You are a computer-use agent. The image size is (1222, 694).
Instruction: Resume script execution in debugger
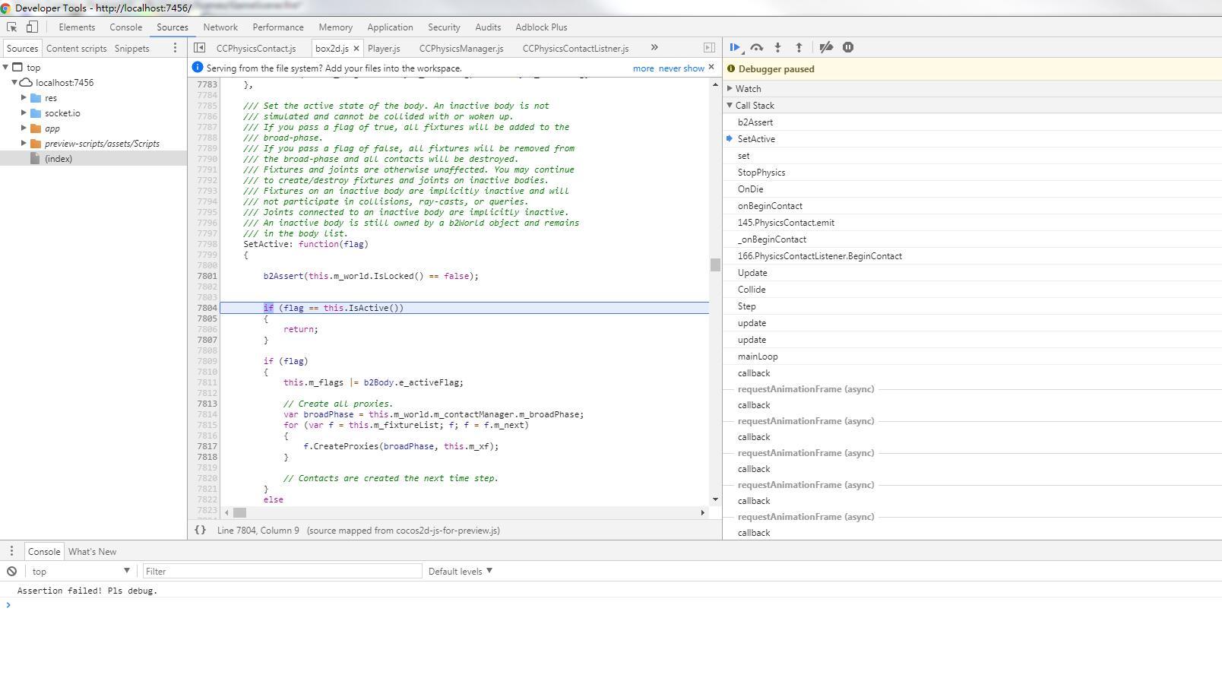735,47
